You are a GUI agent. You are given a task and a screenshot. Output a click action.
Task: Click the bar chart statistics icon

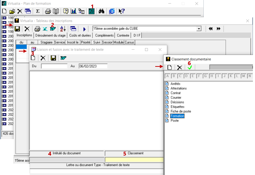(x=74, y=11)
